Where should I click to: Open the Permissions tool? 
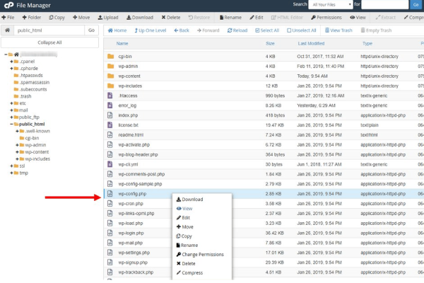[326, 16]
